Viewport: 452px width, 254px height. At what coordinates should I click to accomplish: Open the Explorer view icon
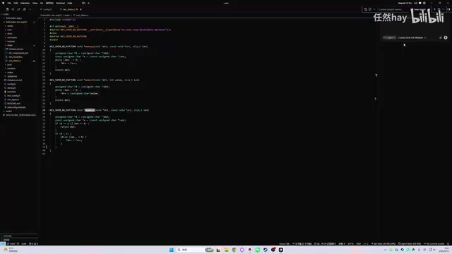click(8, 9)
